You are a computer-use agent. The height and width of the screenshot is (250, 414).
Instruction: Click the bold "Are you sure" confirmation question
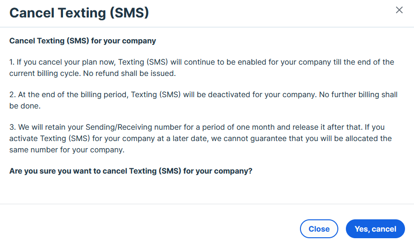[x=131, y=171]
